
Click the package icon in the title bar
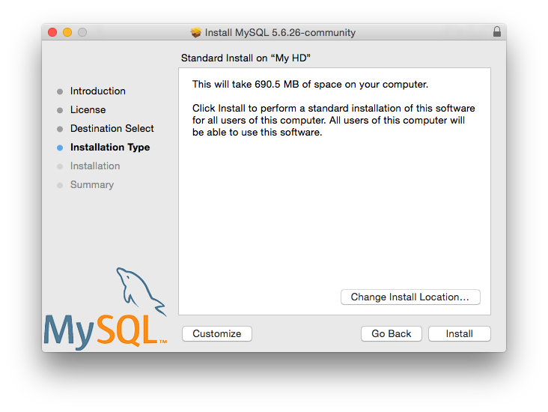tap(196, 32)
